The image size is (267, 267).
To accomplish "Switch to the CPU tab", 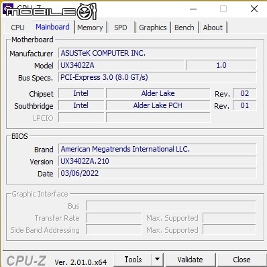I will pos(17,28).
